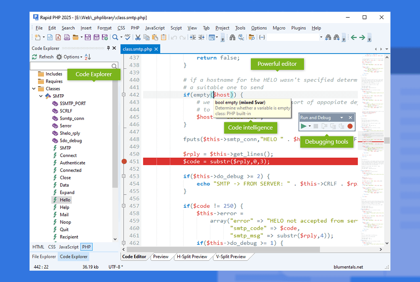Viewport: 420px width, 282px height.
Task: Switch to File Explorer panel tab
Action: pyautogui.click(x=44, y=257)
